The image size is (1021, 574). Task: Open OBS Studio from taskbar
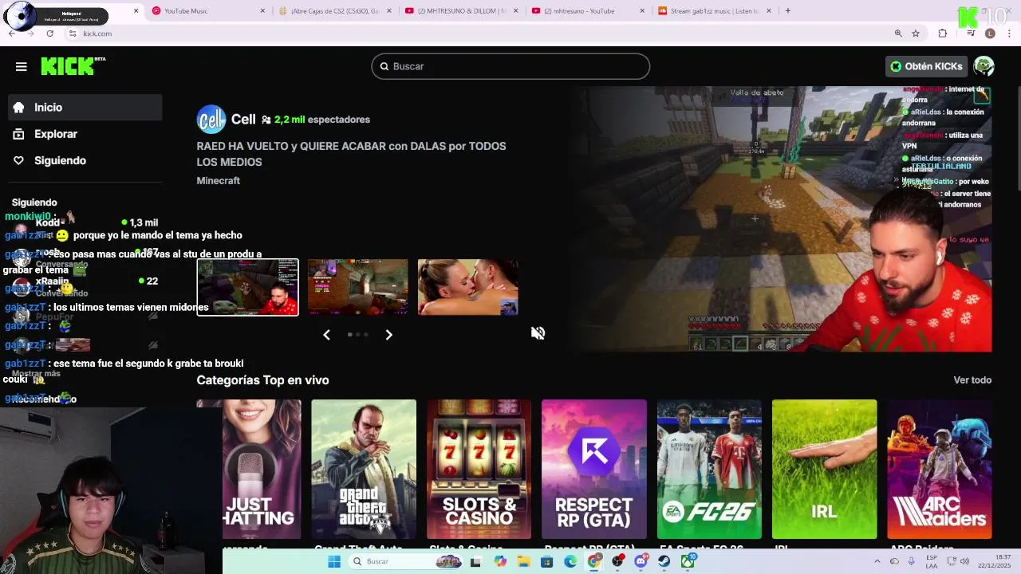[x=617, y=562]
